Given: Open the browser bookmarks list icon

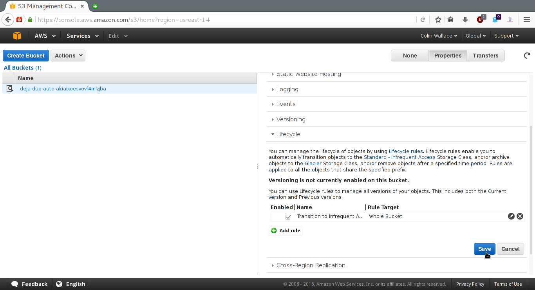Looking at the screenshot, I should pos(450,20).
